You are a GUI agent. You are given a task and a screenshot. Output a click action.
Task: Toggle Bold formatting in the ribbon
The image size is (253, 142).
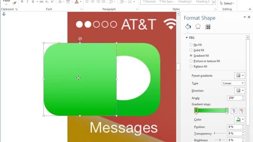22,2
